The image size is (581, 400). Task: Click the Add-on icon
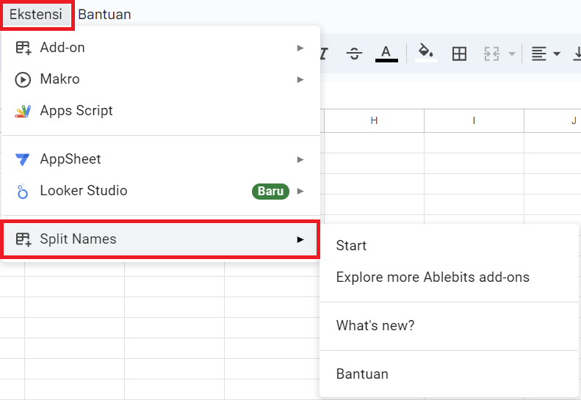click(x=23, y=48)
